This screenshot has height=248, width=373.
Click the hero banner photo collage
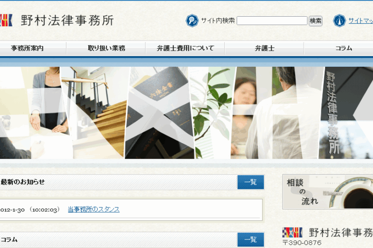click(186, 113)
